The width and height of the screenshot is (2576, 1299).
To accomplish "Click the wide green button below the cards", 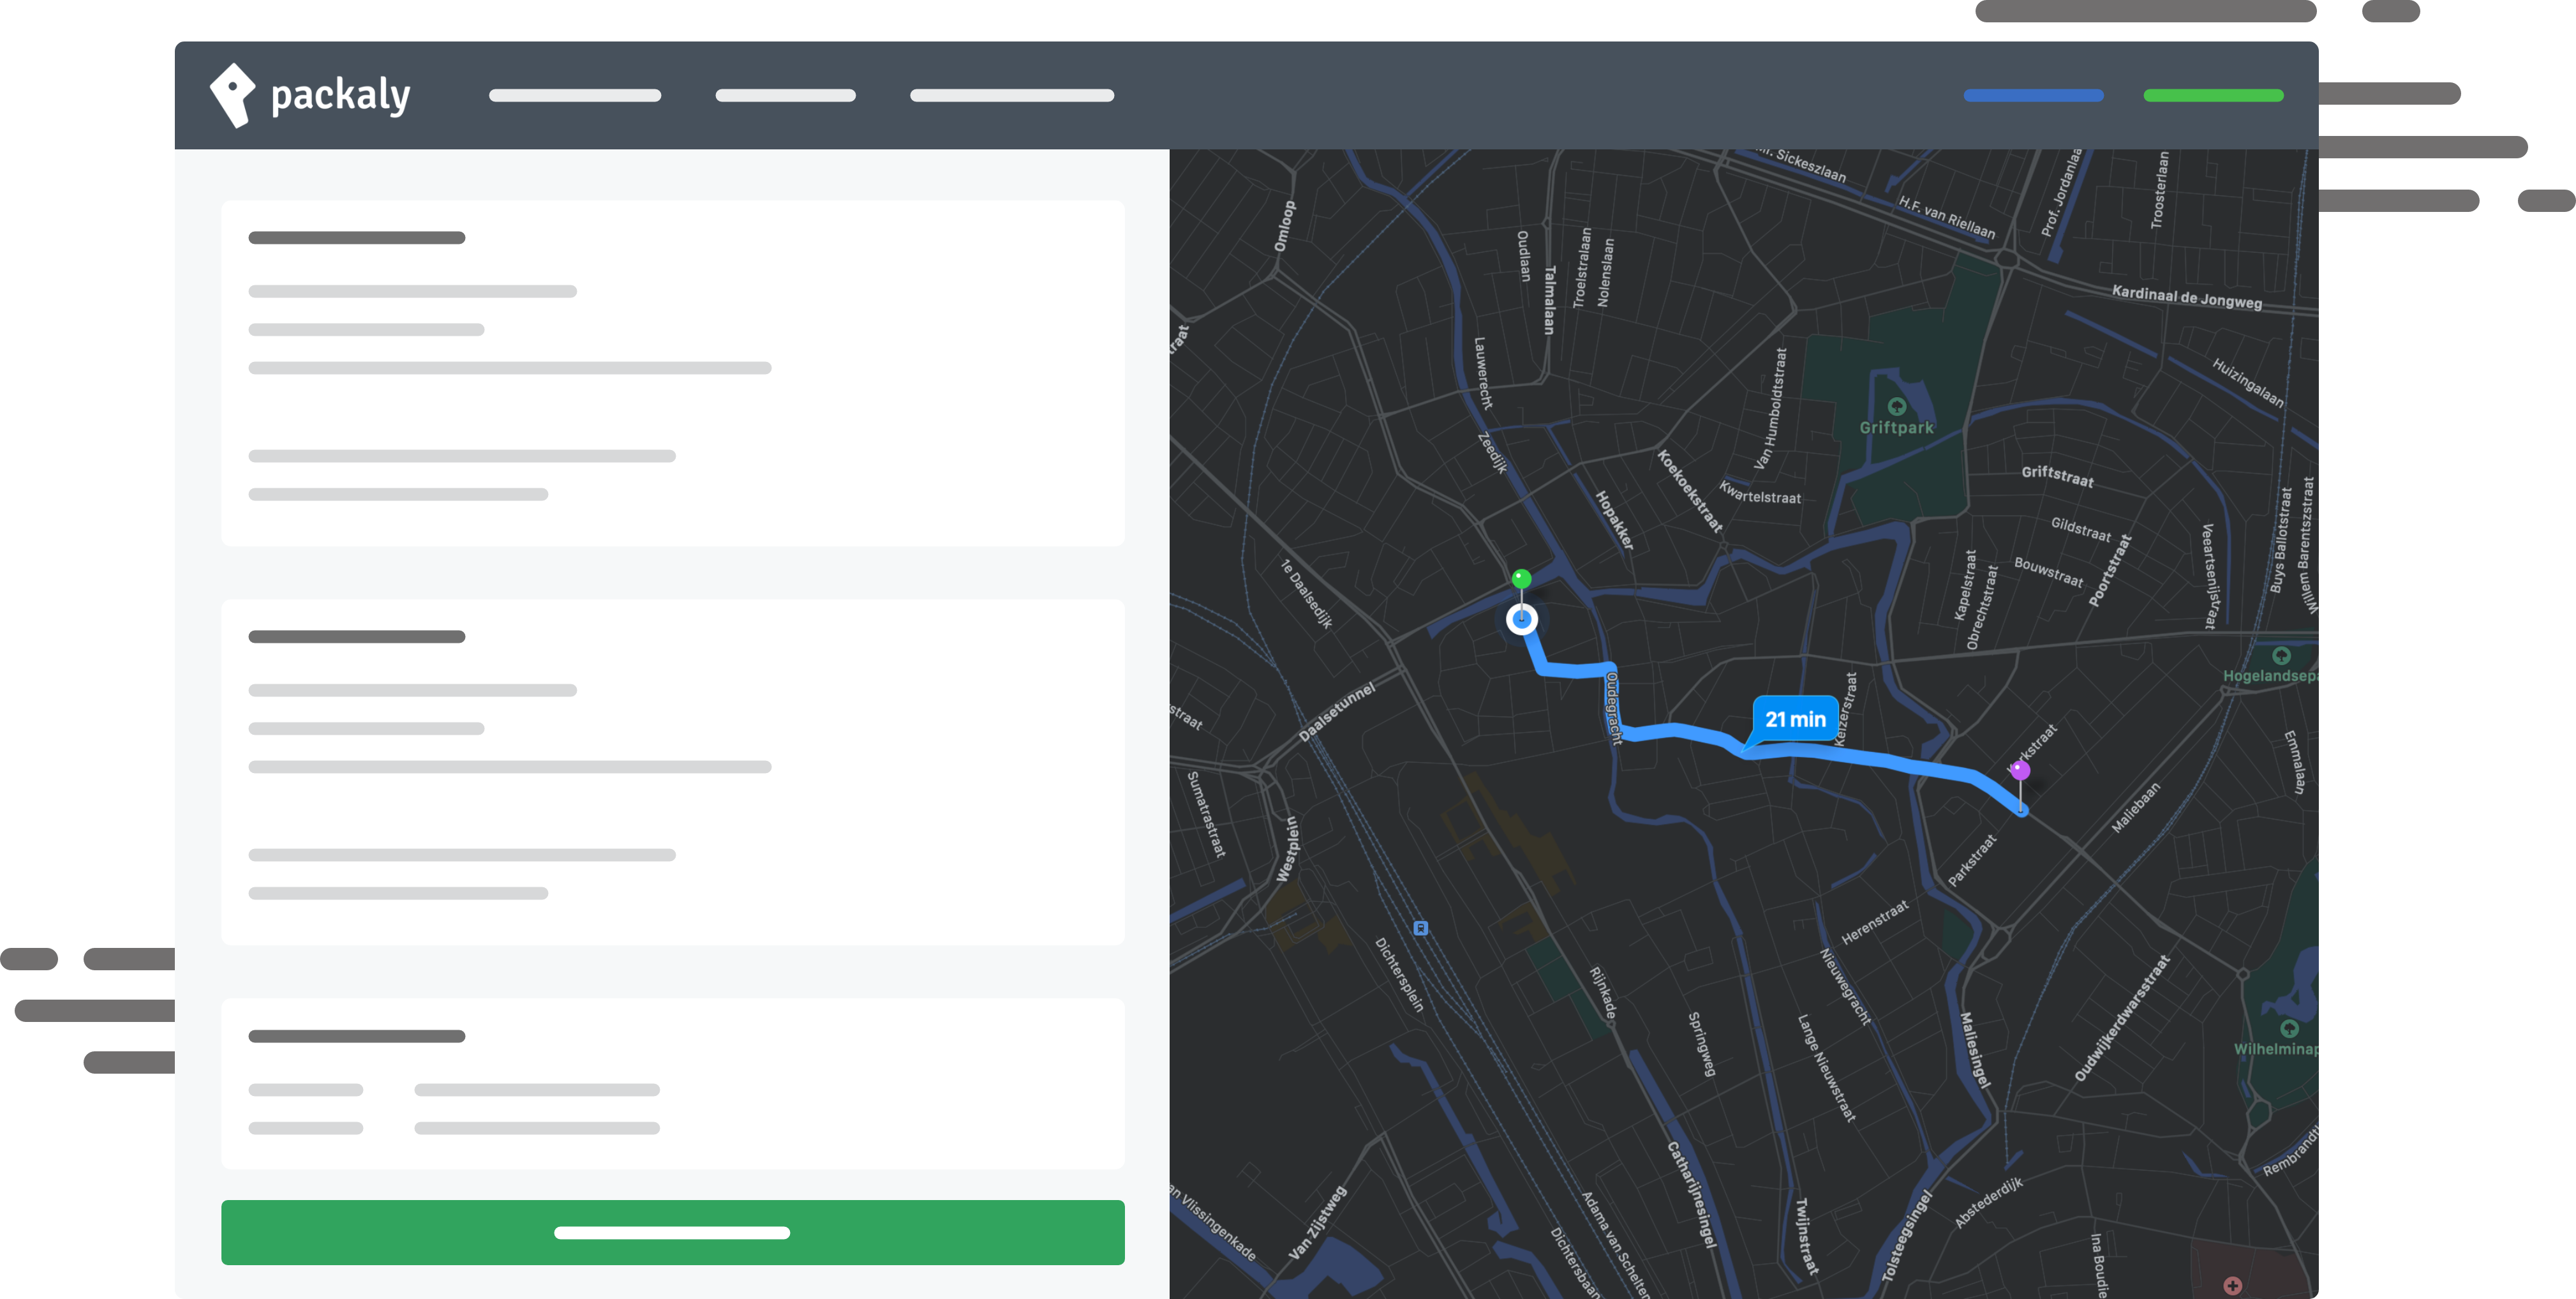I will (672, 1232).
